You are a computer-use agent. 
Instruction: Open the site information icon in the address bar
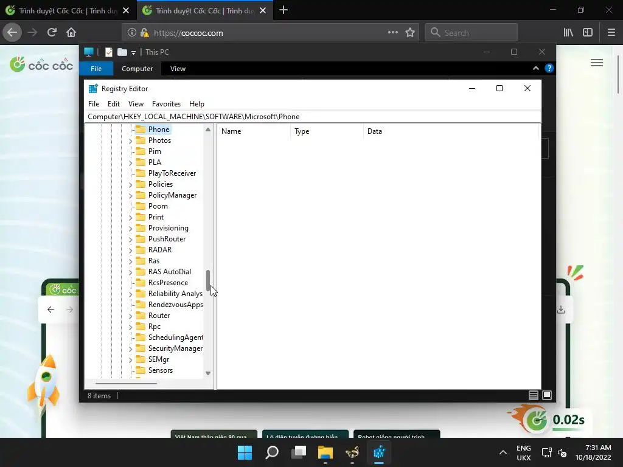[132, 33]
